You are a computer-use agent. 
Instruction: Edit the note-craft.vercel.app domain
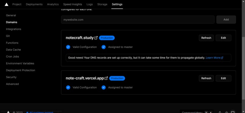click(223, 78)
